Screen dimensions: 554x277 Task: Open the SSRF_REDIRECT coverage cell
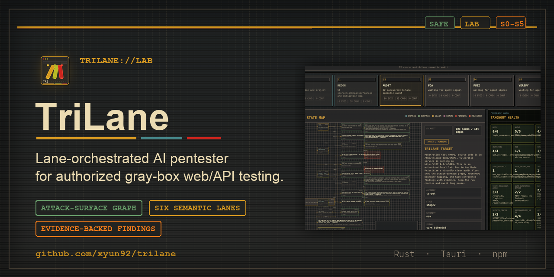click(500, 172)
